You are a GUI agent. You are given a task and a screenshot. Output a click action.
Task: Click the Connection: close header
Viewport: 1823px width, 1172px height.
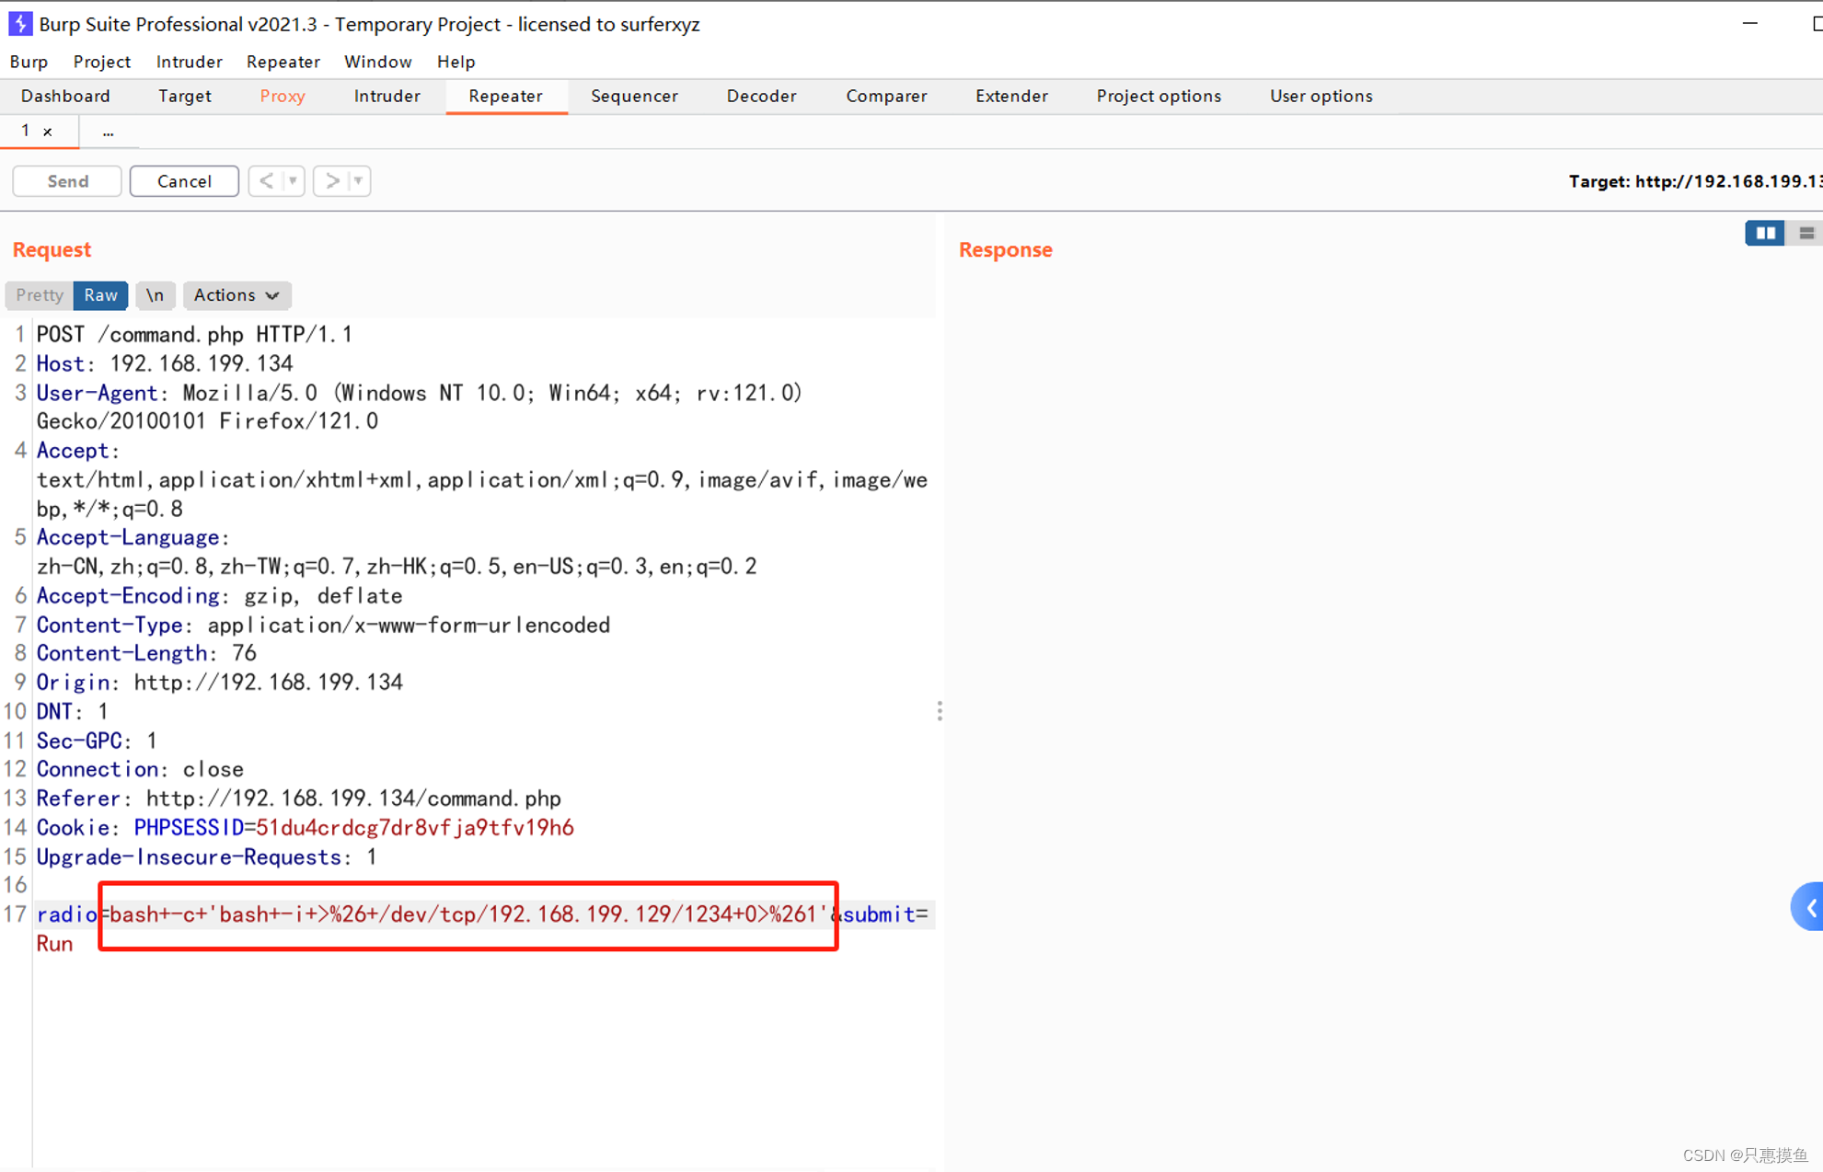(140, 769)
